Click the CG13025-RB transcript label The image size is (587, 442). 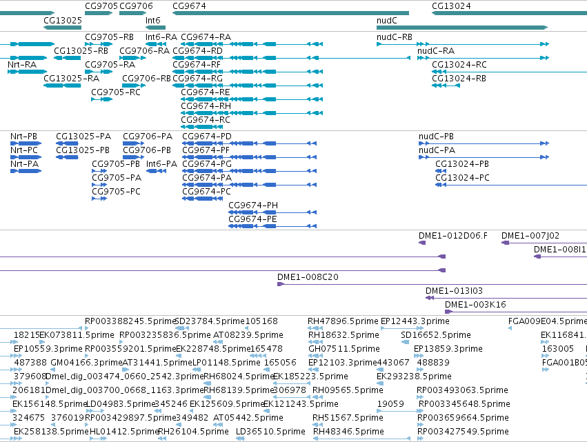(81, 51)
